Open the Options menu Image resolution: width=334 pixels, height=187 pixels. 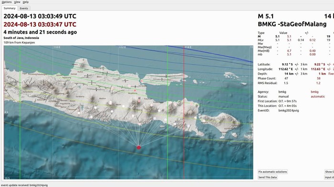tap(7, 2)
